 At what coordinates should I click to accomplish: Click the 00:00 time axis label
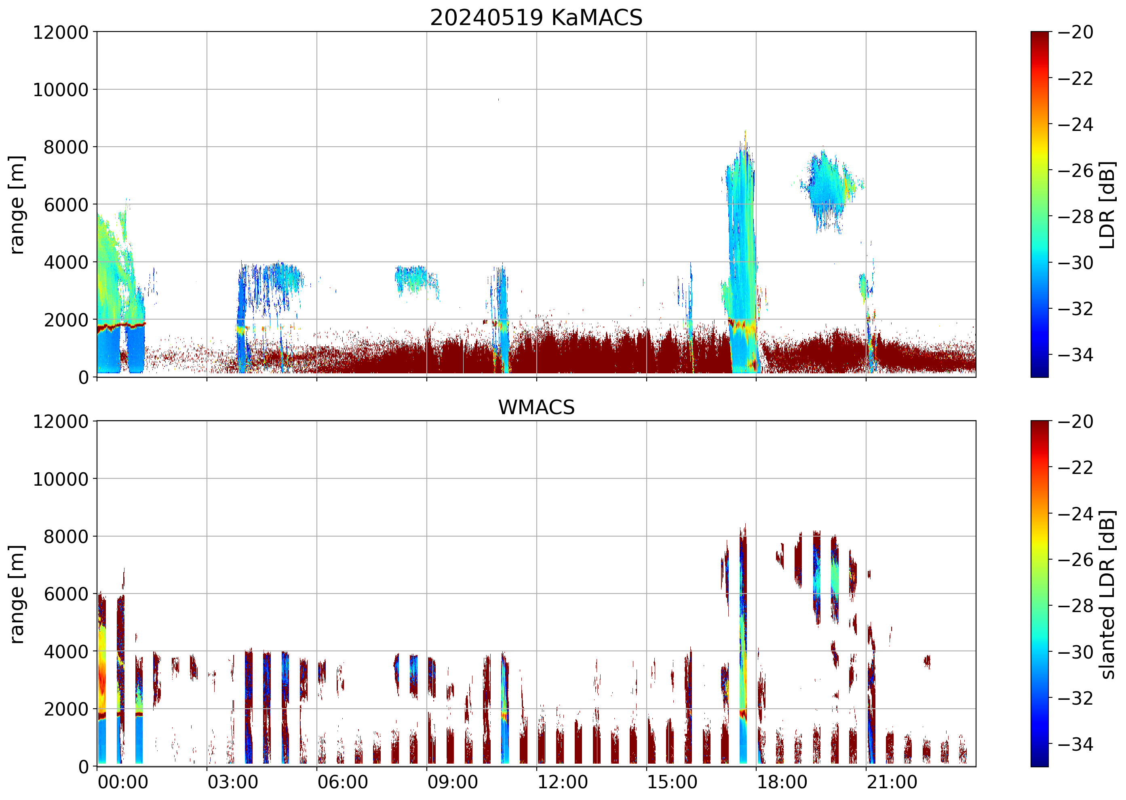[123, 782]
